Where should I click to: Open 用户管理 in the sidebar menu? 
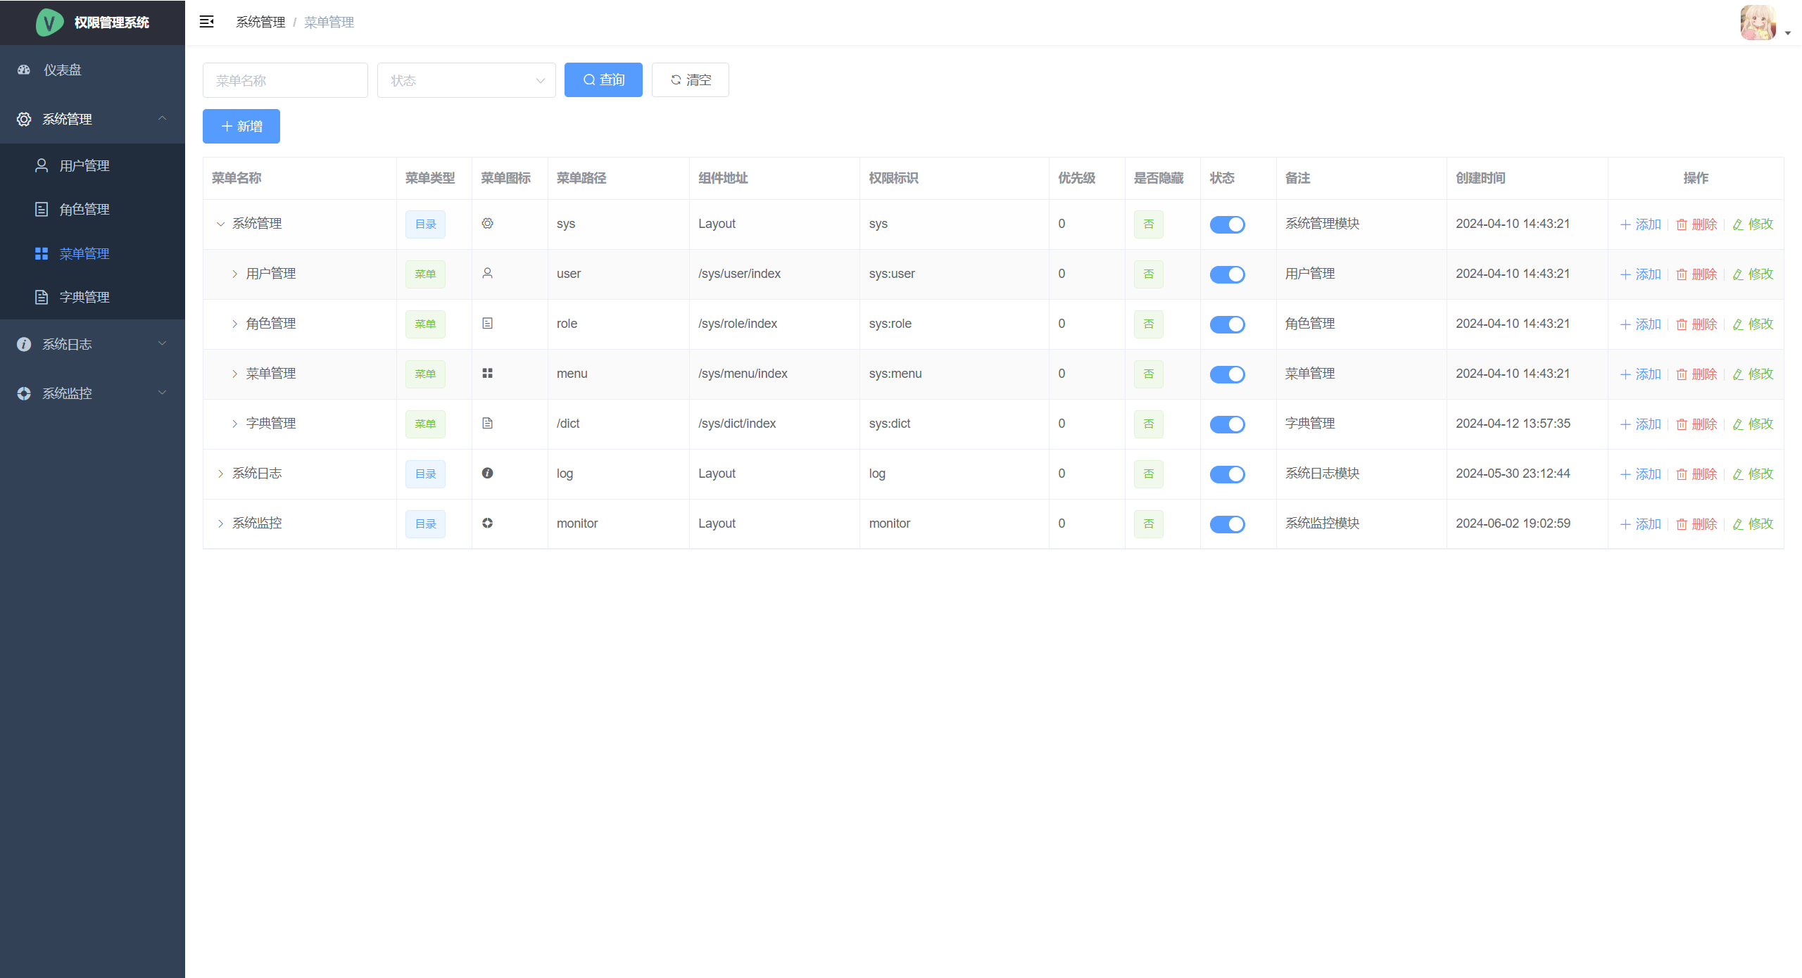point(84,165)
